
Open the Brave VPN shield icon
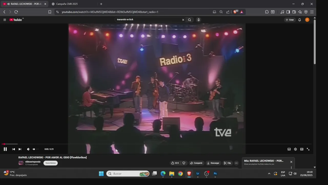point(306,12)
